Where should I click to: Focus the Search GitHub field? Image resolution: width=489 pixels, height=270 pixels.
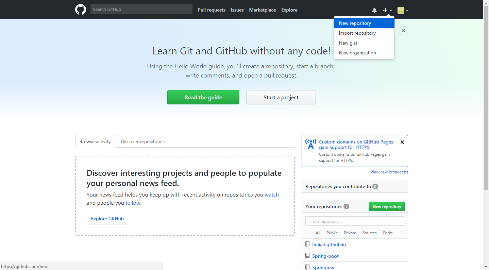[141, 9]
